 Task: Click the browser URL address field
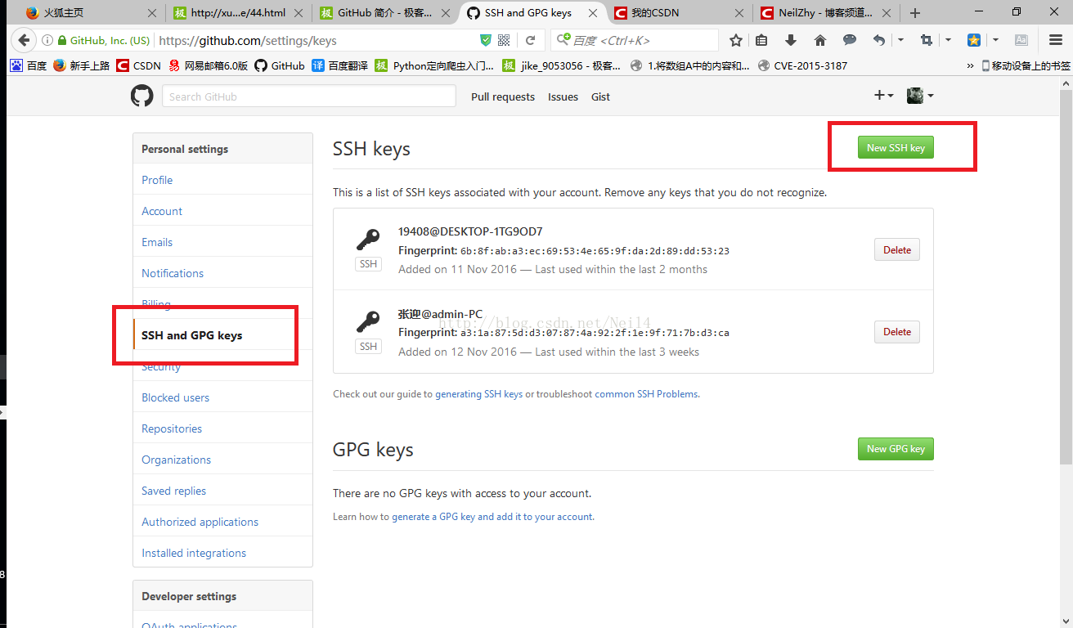pos(315,40)
